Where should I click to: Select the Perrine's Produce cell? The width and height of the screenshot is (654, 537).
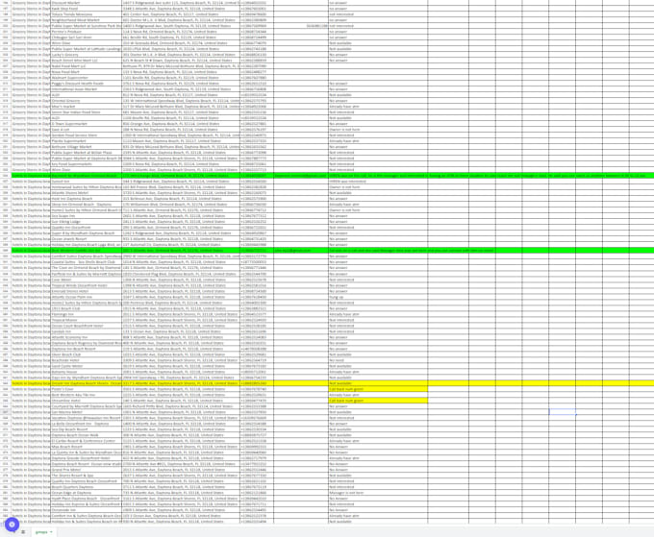click(x=87, y=32)
